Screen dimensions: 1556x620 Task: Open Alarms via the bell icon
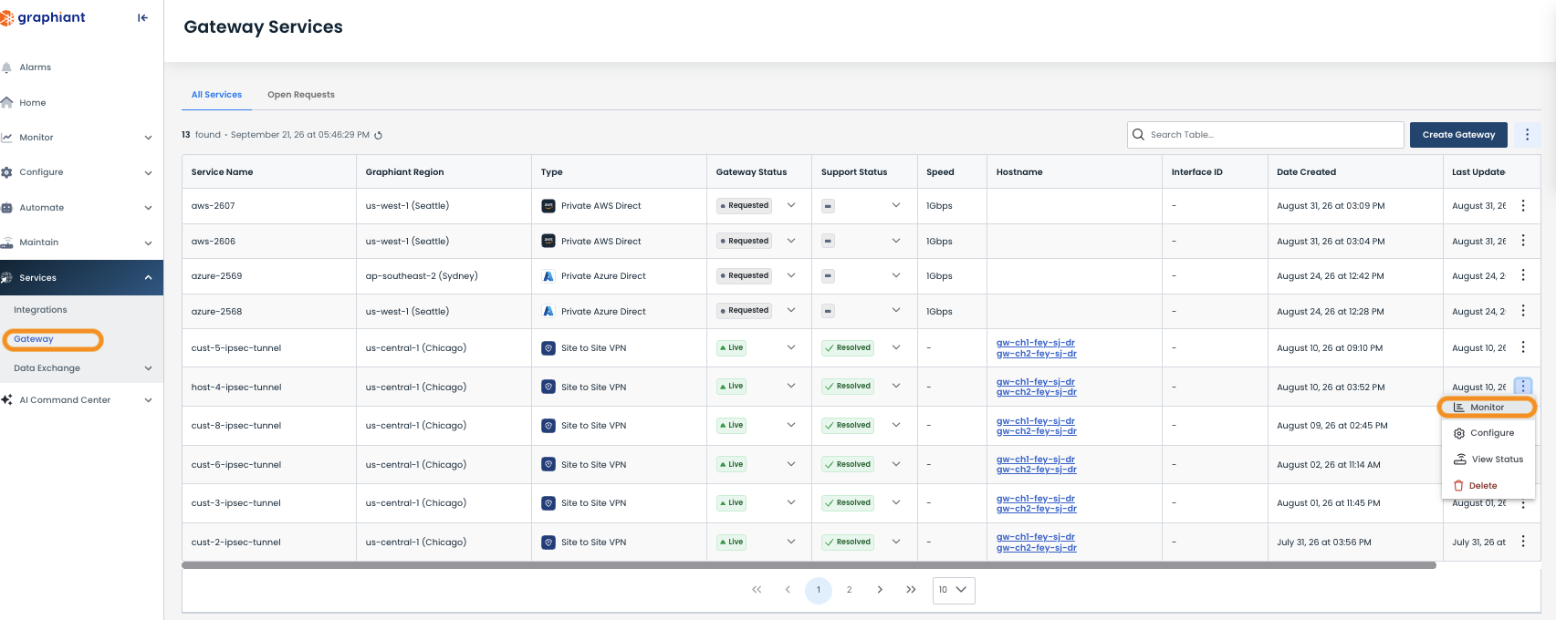6,67
